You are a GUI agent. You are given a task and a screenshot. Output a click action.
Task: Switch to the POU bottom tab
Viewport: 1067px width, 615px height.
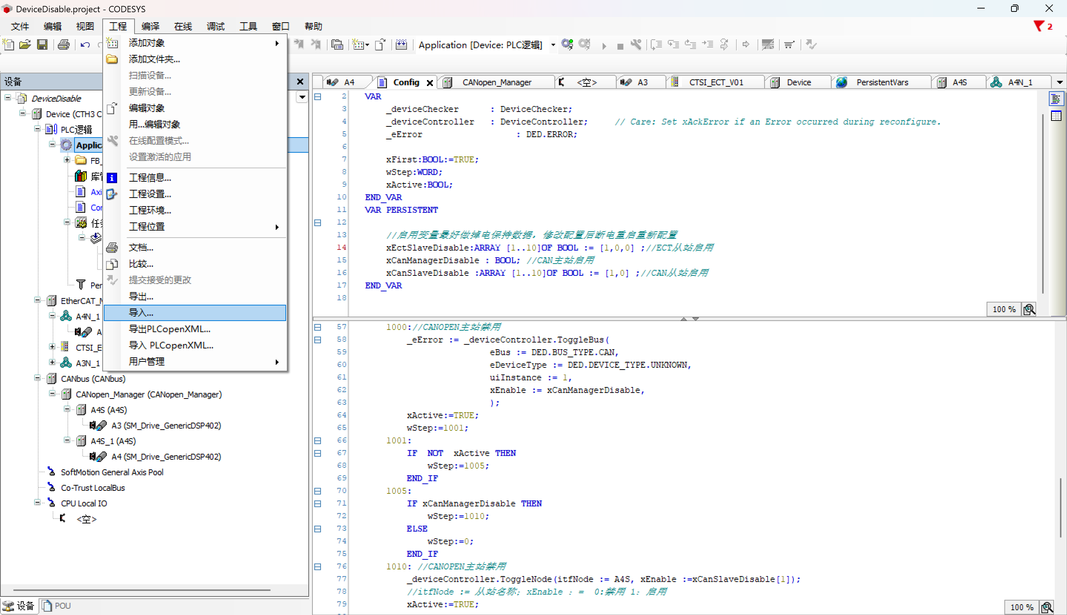(x=57, y=606)
